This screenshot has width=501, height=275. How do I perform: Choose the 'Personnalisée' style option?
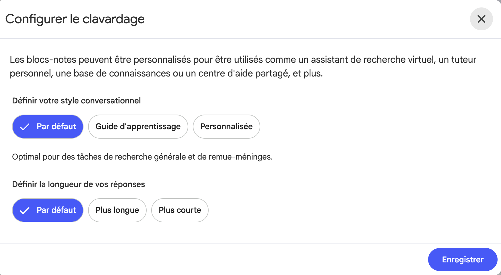point(226,126)
